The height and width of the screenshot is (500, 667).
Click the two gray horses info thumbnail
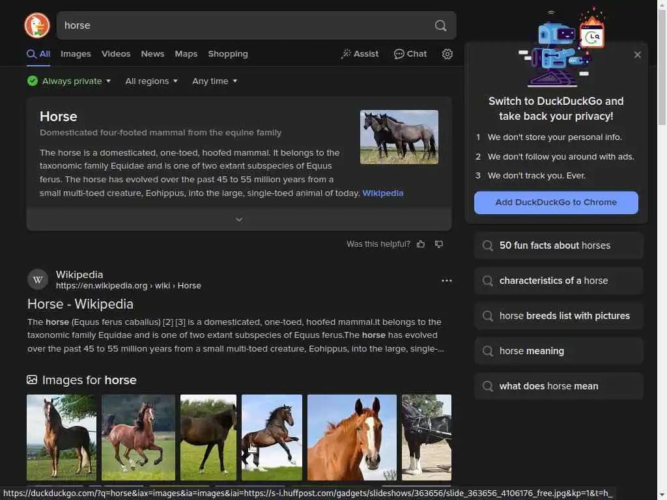(x=399, y=137)
